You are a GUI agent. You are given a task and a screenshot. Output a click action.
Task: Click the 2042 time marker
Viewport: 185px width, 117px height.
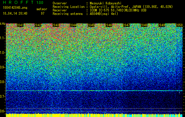38,25
